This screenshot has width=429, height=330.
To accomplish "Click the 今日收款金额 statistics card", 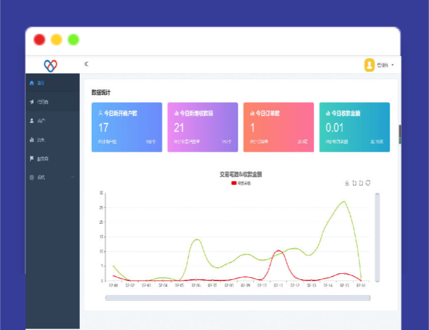I will click(x=354, y=127).
